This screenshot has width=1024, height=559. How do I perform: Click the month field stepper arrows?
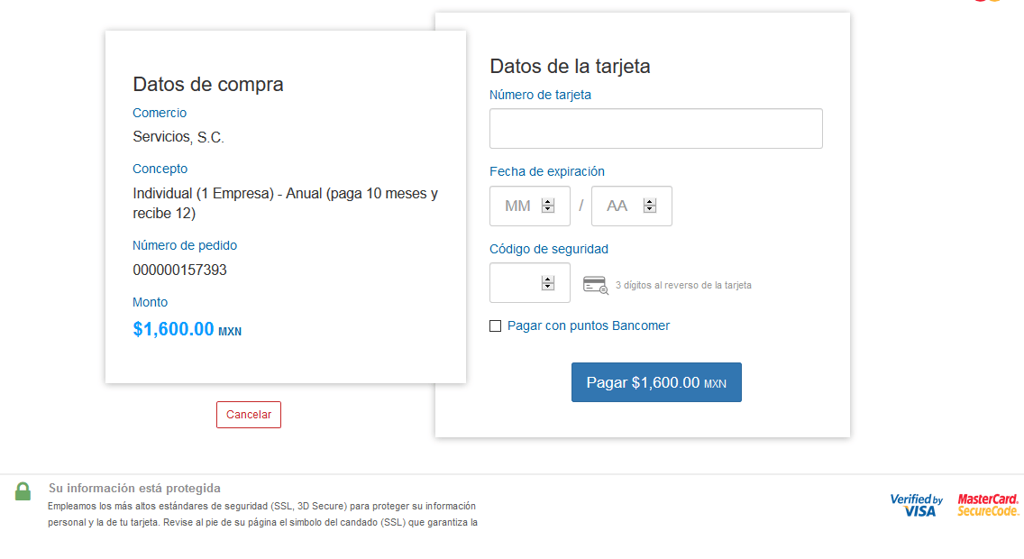pyautogui.click(x=548, y=206)
